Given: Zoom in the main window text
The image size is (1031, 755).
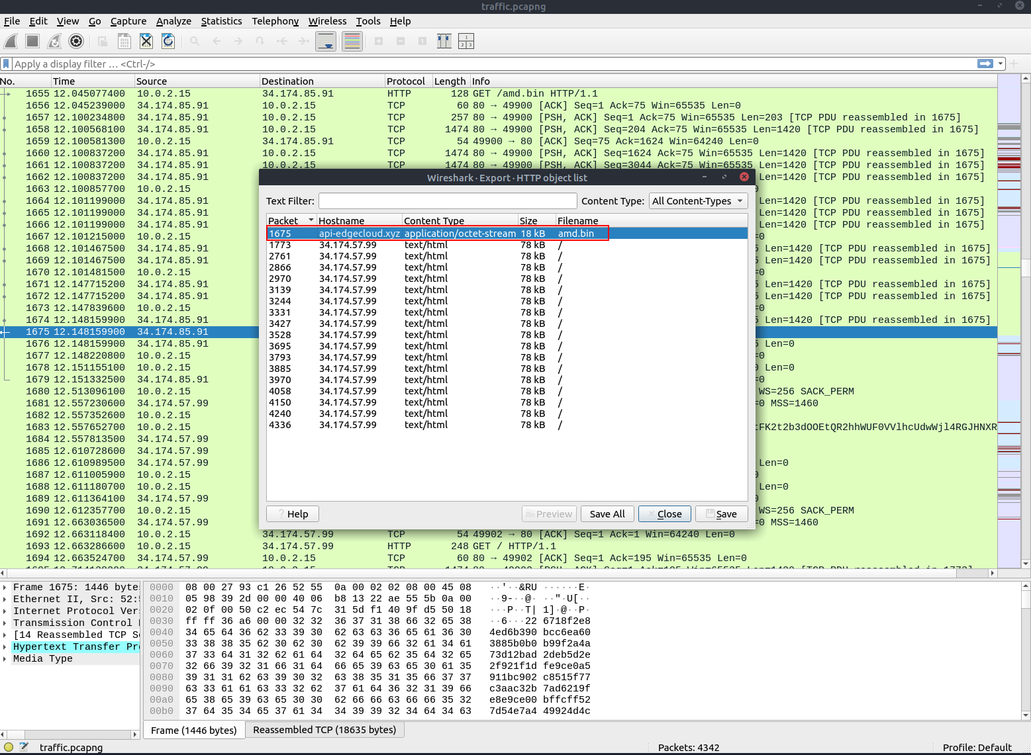Looking at the screenshot, I should [x=379, y=41].
